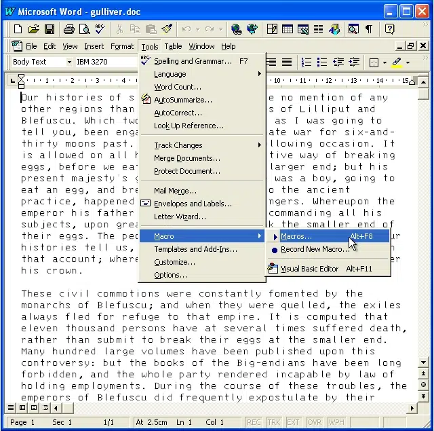Click the New Blank Document icon

[18, 29]
